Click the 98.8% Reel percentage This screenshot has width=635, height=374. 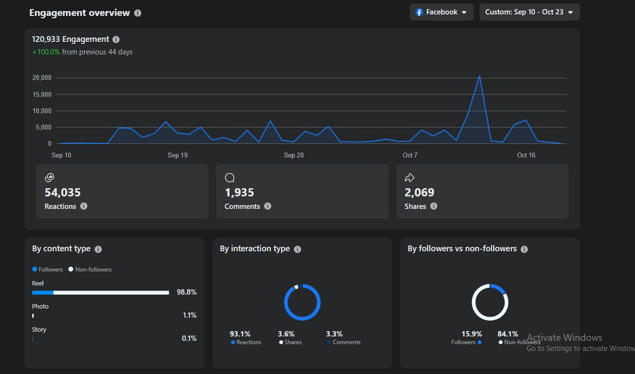(x=186, y=292)
